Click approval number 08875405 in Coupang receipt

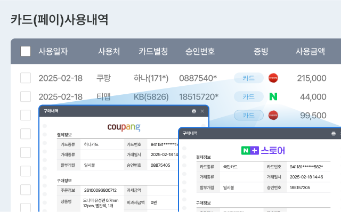pos(160,165)
